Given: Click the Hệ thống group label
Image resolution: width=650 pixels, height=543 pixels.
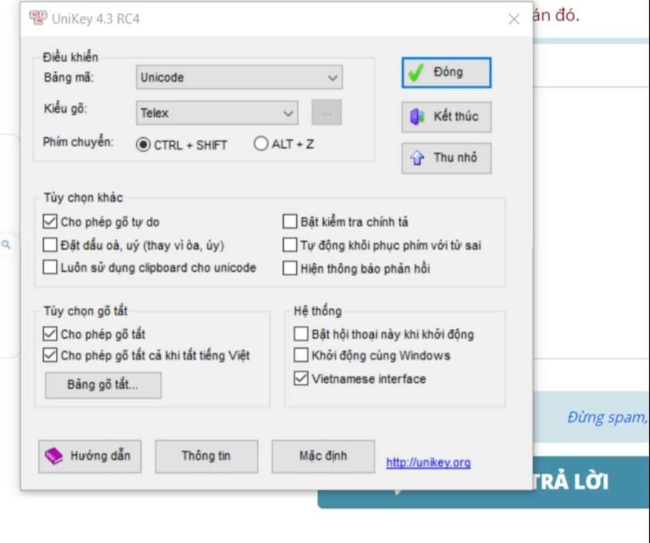Looking at the screenshot, I should [x=317, y=311].
